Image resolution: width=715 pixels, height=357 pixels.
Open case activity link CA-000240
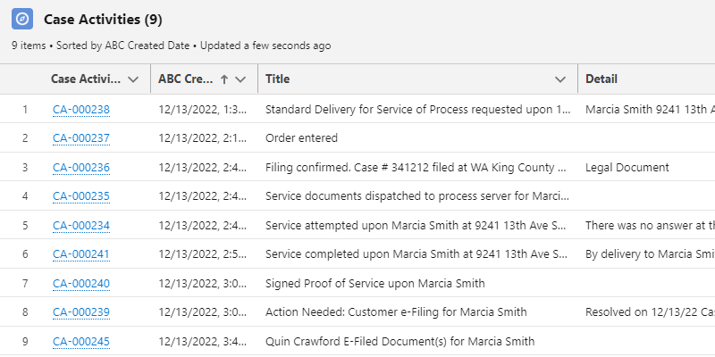[x=81, y=284]
